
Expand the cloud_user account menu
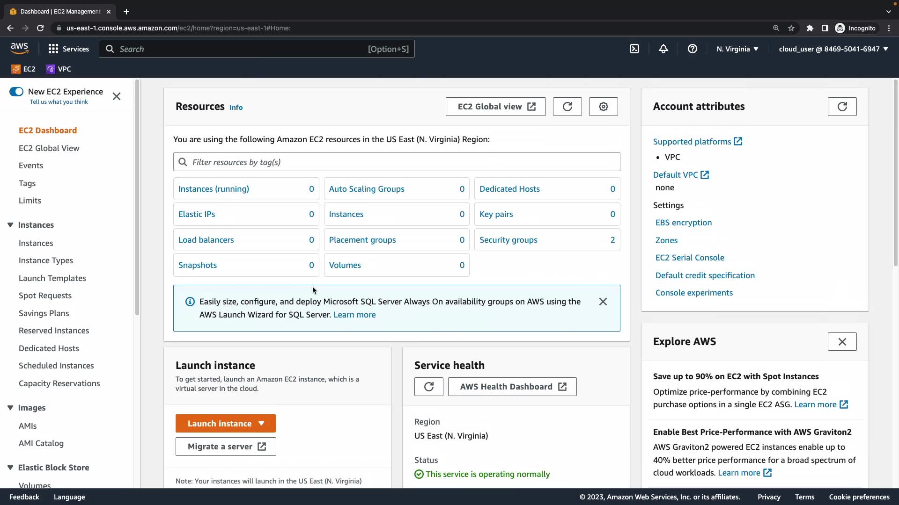(833, 49)
